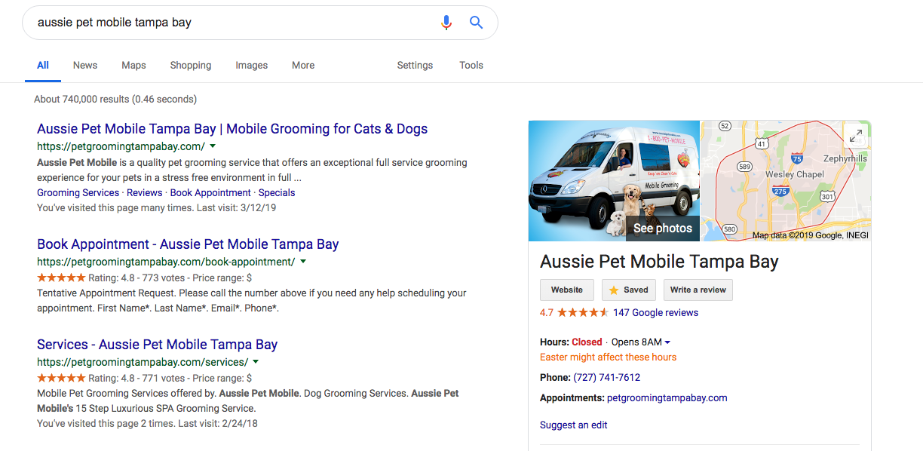Call phone number (727) 741-7612
The image size is (923, 451).
pos(607,377)
